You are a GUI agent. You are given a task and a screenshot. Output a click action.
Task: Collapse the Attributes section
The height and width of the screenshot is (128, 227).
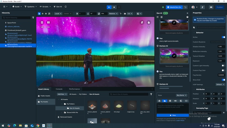coord(194,89)
